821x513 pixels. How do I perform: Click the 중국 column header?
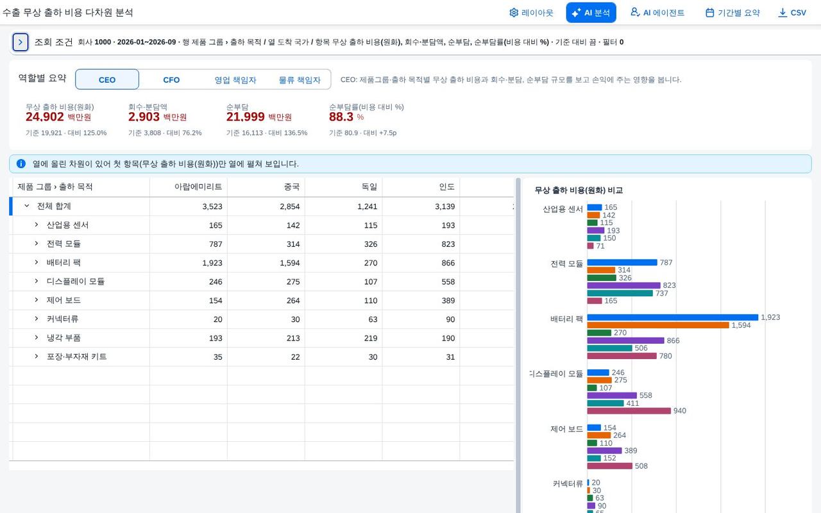pos(266,187)
